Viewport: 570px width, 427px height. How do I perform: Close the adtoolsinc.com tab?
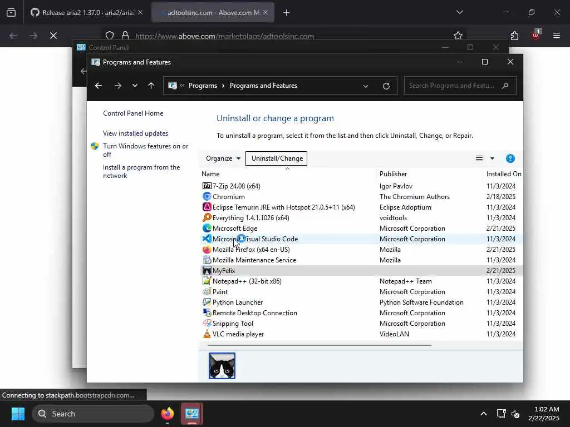[266, 12]
